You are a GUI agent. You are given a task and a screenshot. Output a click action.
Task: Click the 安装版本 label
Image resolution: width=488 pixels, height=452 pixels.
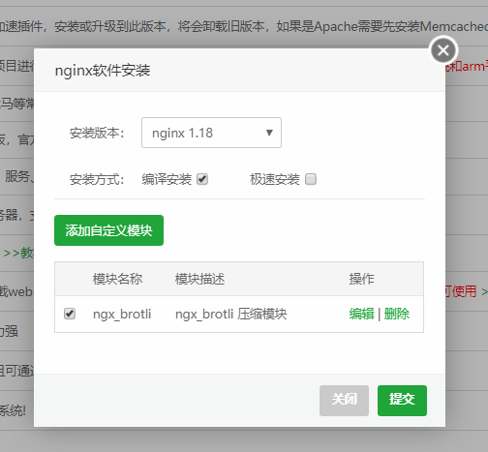pyautogui.click(x=97, y=133)
